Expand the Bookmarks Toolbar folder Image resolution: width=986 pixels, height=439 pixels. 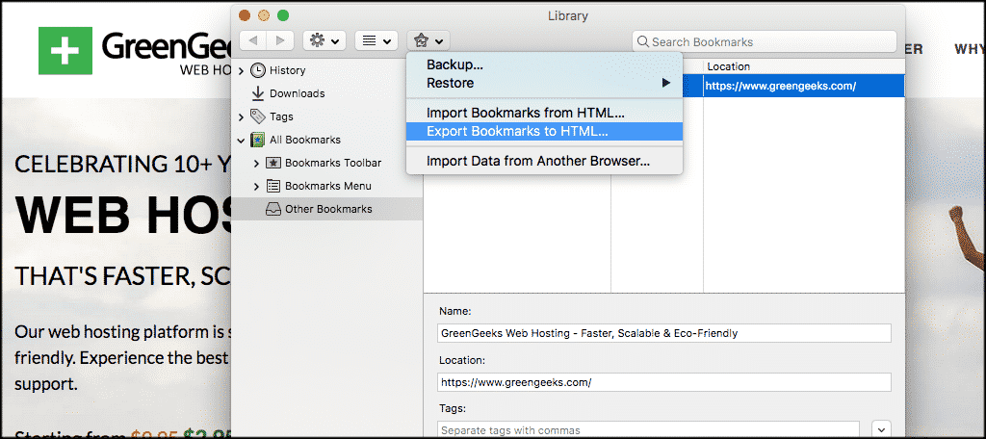click(256, 164)
